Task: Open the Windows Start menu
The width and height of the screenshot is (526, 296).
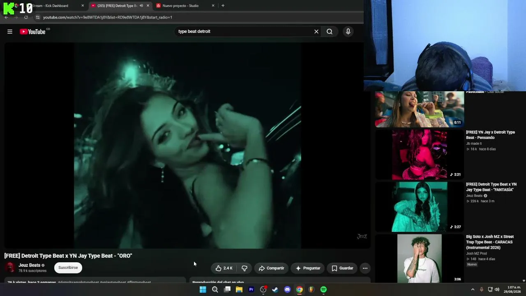Action: 203,289
